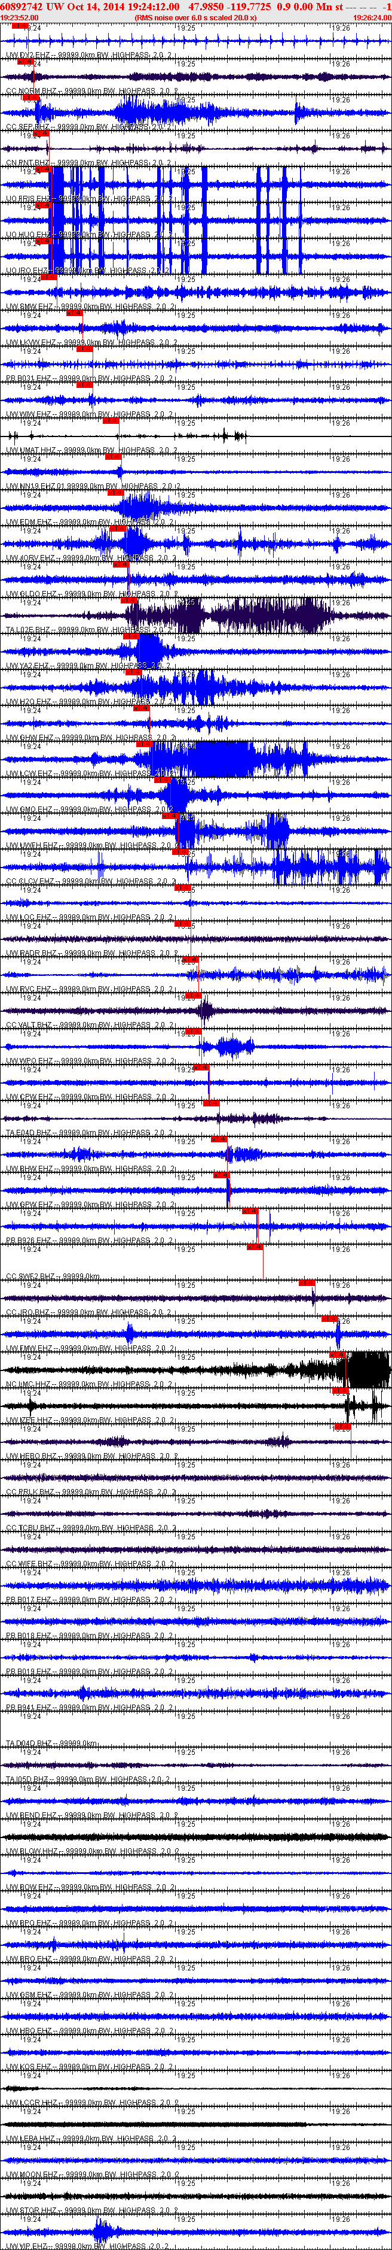Select the UW CPW EHZ station label
Screen dimensions: 392x2250
pyautogui.click(x=91, y=1096)
